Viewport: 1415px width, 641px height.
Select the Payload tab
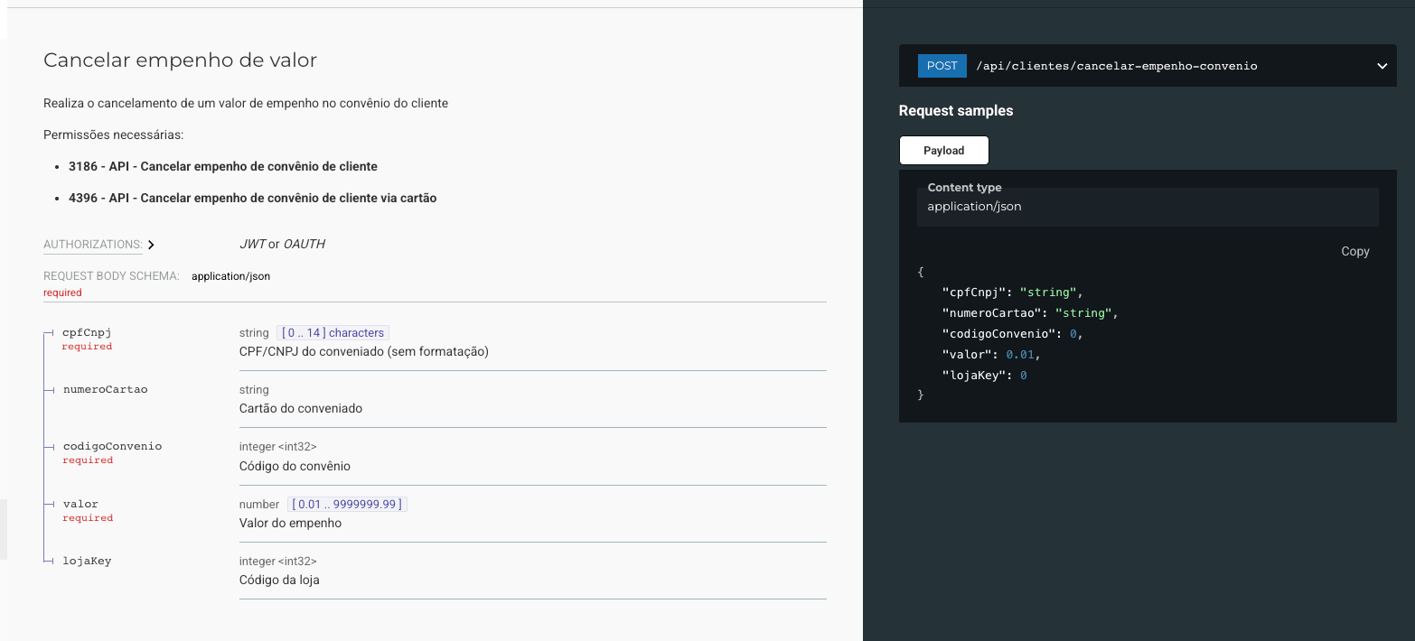(943, 151)
